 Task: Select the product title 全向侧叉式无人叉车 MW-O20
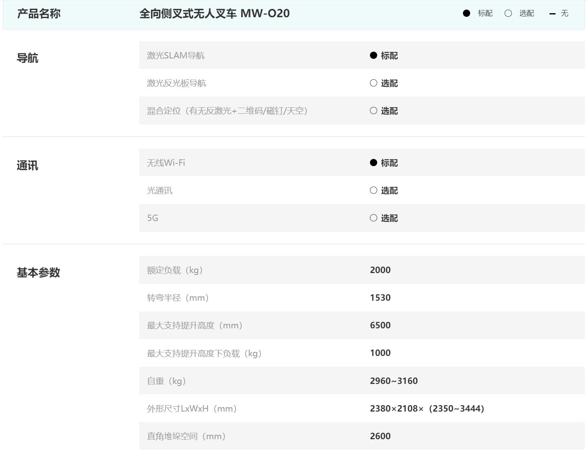pyautogui.click(x=214, y=13)
